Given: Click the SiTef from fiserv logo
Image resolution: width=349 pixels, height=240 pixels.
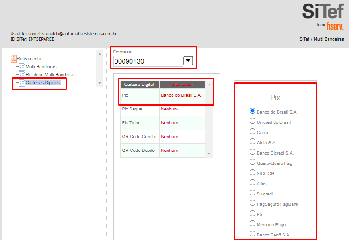Looking at the screenshot, I should pos(323,16).
